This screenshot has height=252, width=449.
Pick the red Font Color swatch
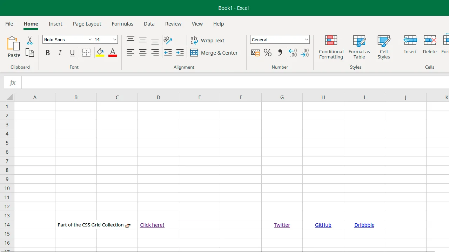pos(112,52)
